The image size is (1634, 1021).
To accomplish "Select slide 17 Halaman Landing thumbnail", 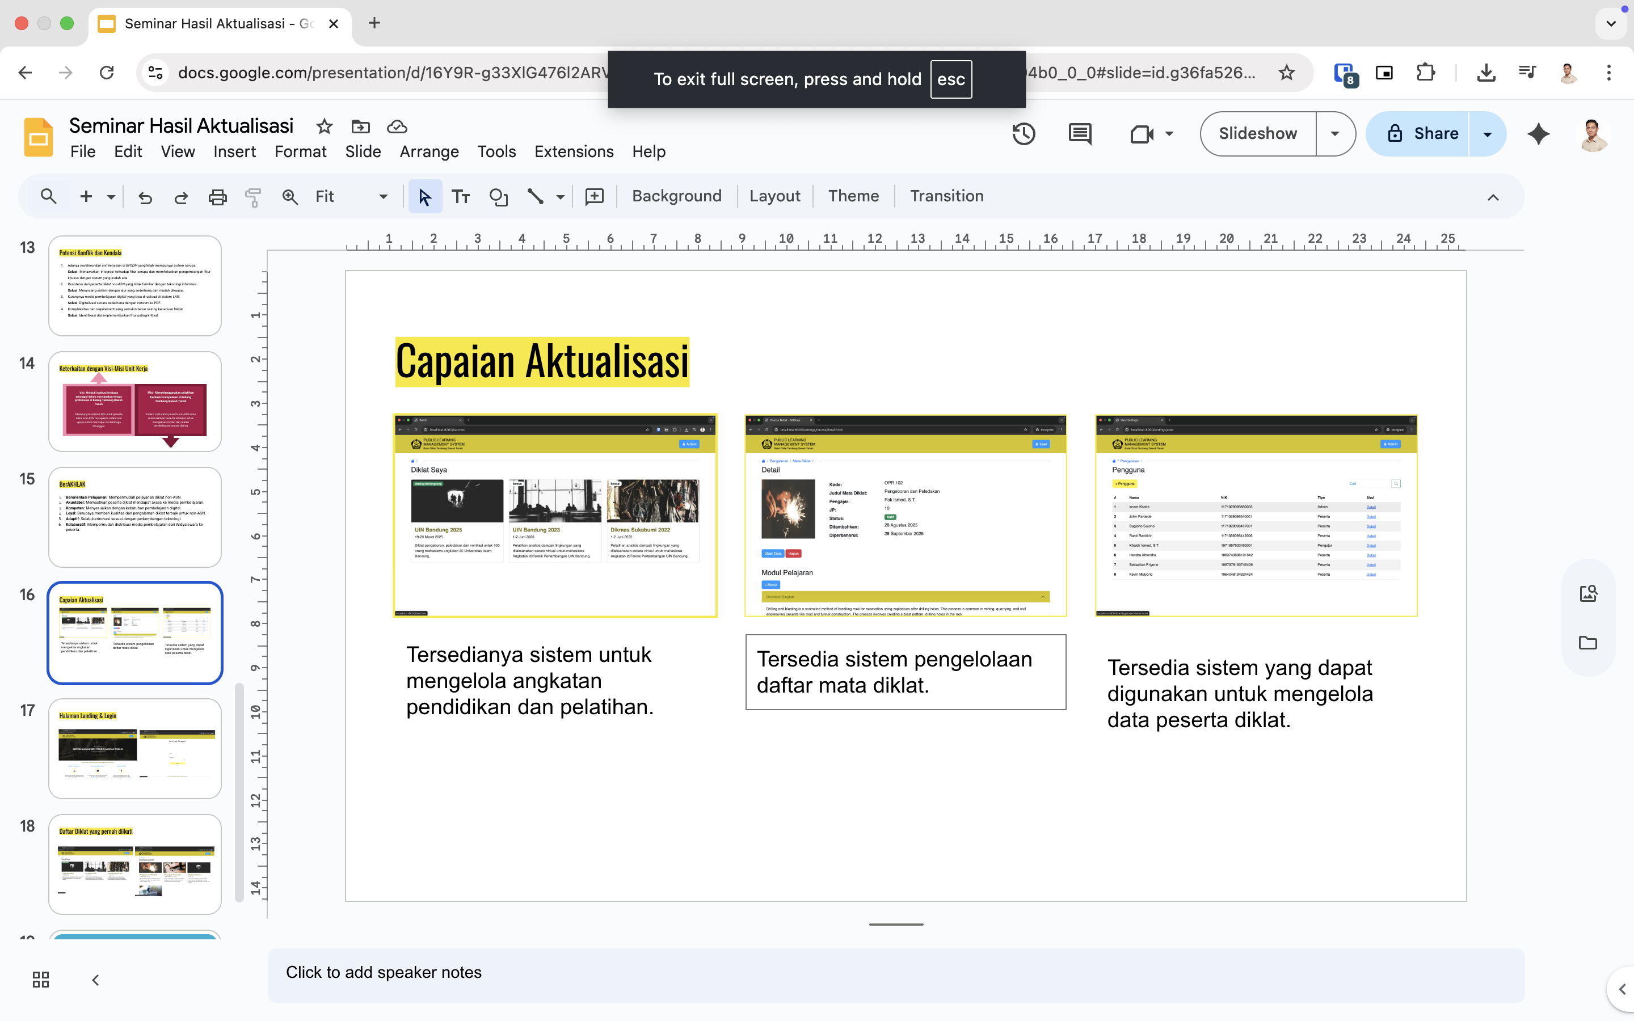I will [135, 748].
